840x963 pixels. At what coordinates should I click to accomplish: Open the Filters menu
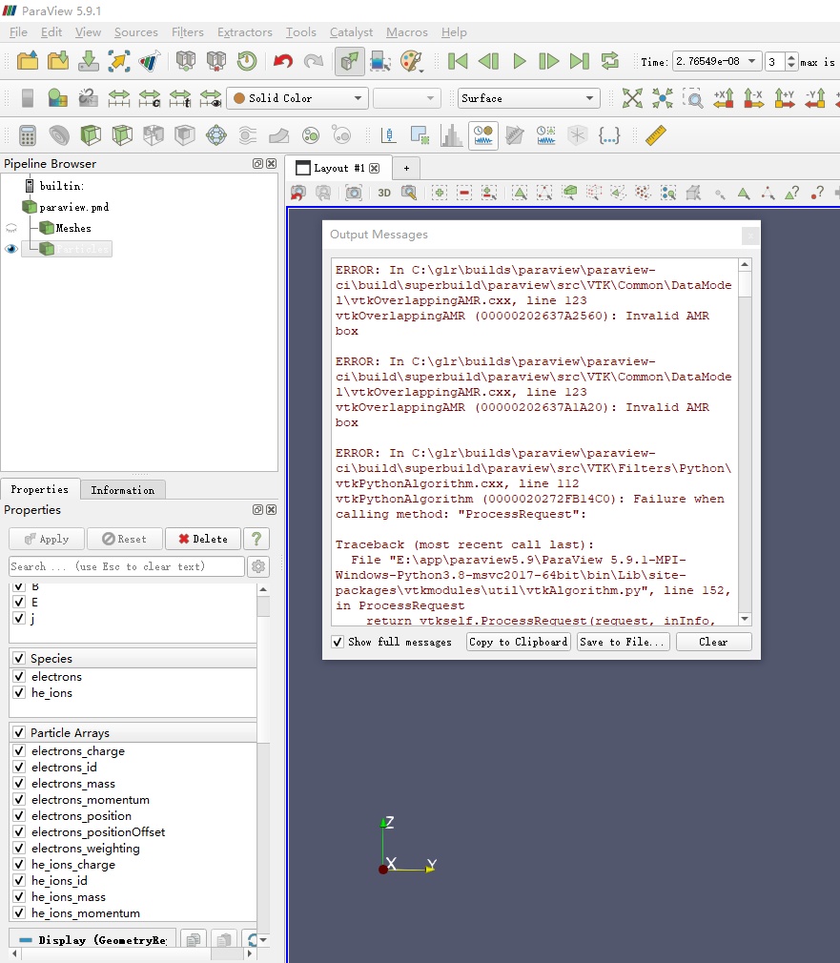(187, 31)
